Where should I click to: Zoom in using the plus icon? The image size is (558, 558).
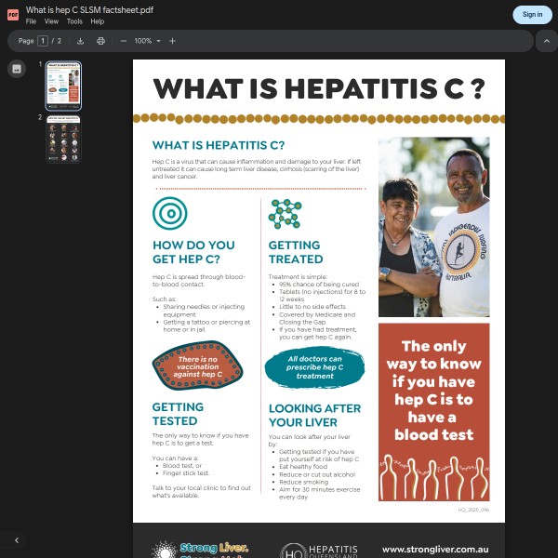[x=172, y=41]
